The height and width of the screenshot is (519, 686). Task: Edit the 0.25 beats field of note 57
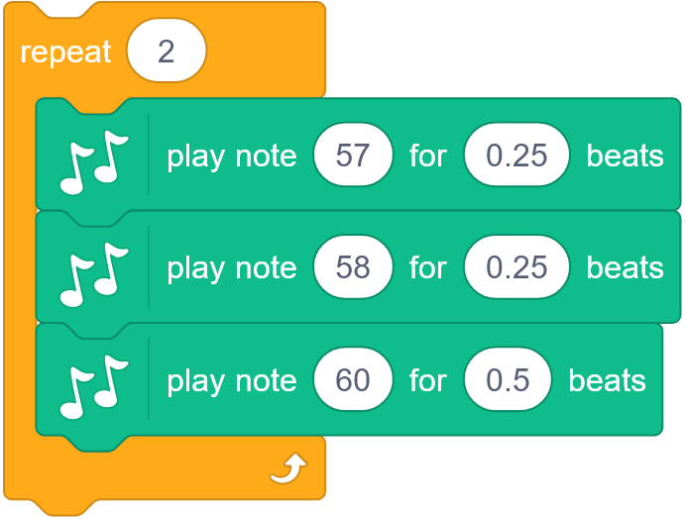(x=516, y=155)
